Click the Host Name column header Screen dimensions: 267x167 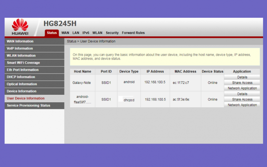tap(82, 71)
